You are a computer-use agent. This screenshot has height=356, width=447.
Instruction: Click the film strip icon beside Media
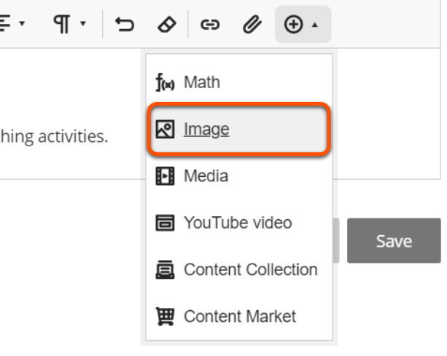pyautogui.click(x=165, y=176)
